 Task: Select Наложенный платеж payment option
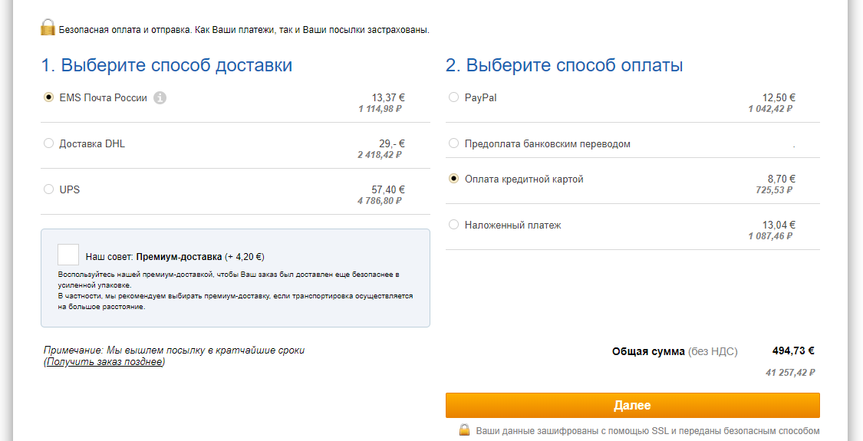pyautogui.click(x=453, y=225)
